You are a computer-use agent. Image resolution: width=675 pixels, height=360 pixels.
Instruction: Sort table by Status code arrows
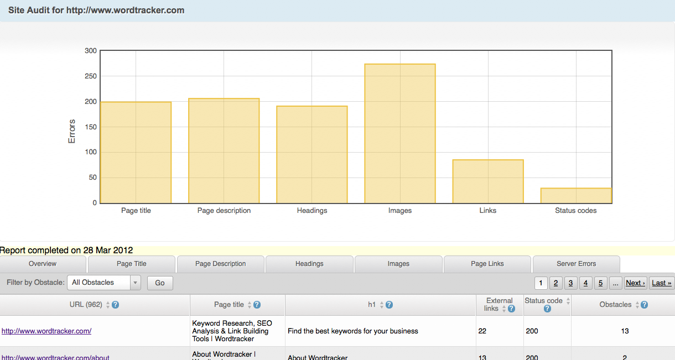[x=568, y=301]
